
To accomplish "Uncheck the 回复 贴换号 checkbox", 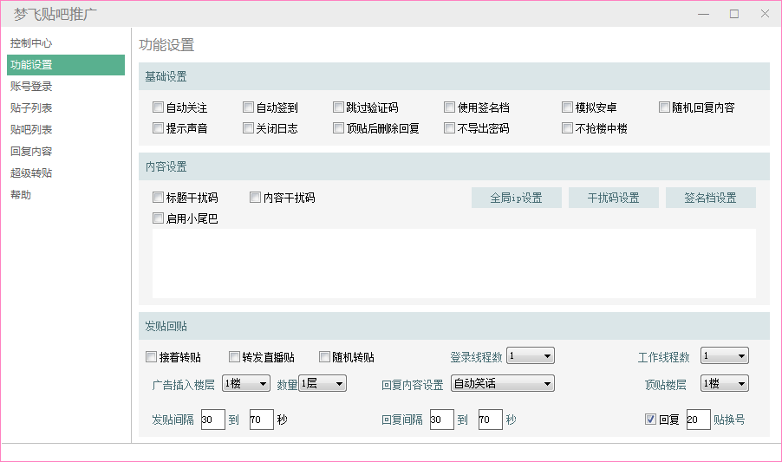I will [x=650, y=420].
